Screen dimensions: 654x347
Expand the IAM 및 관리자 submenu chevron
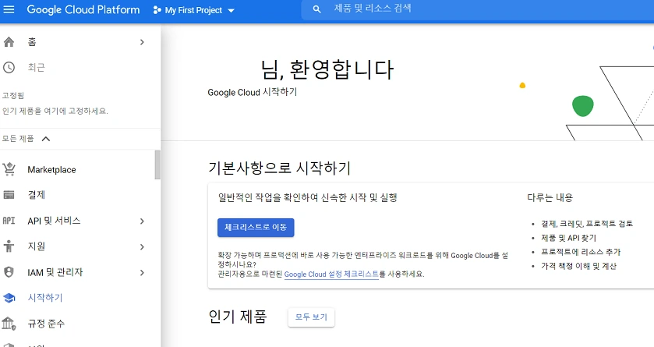click(142, 273)
